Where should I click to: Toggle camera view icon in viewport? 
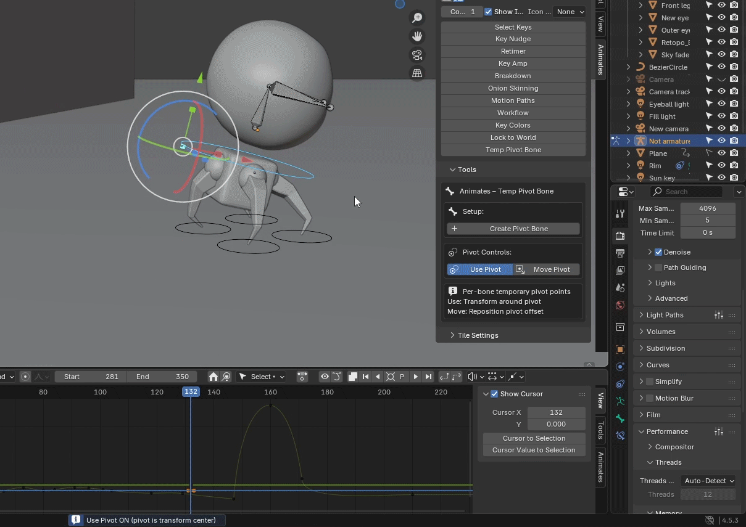[x=418, y=55]
